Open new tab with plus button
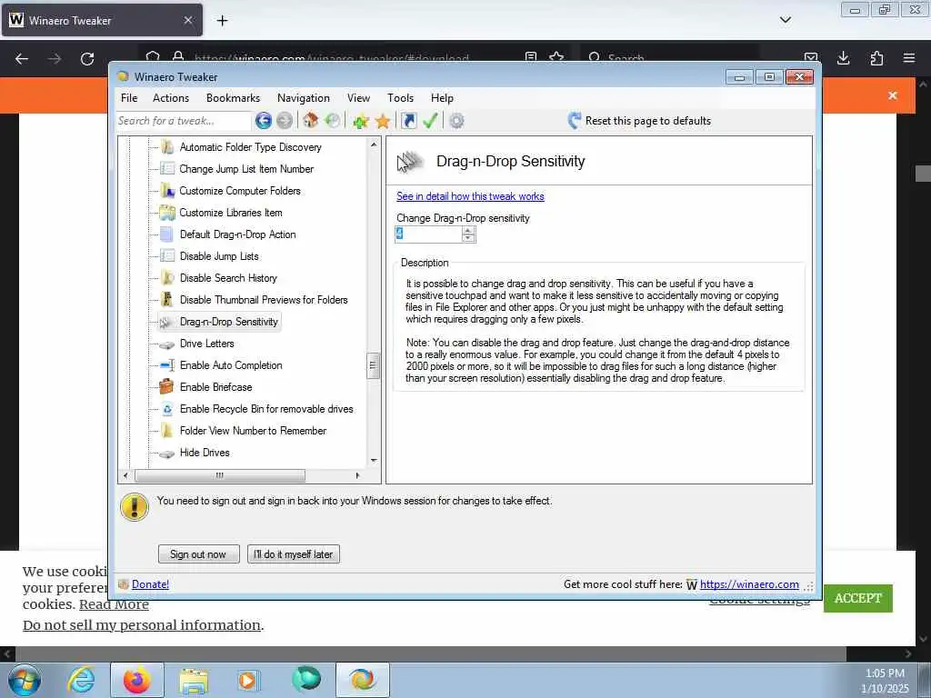Screen dimensions: 931x698 [222, 21]
